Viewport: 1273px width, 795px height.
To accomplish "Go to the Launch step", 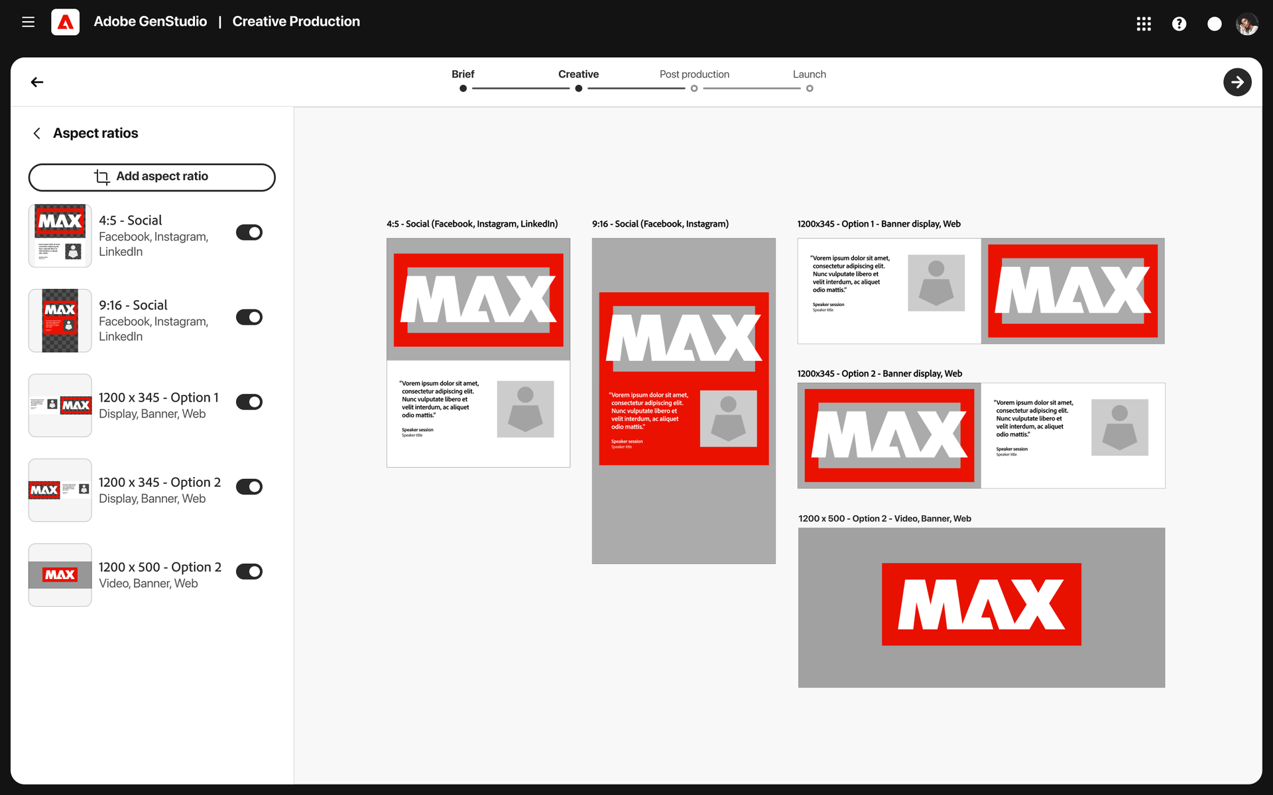I will click(x=810, y=74).
